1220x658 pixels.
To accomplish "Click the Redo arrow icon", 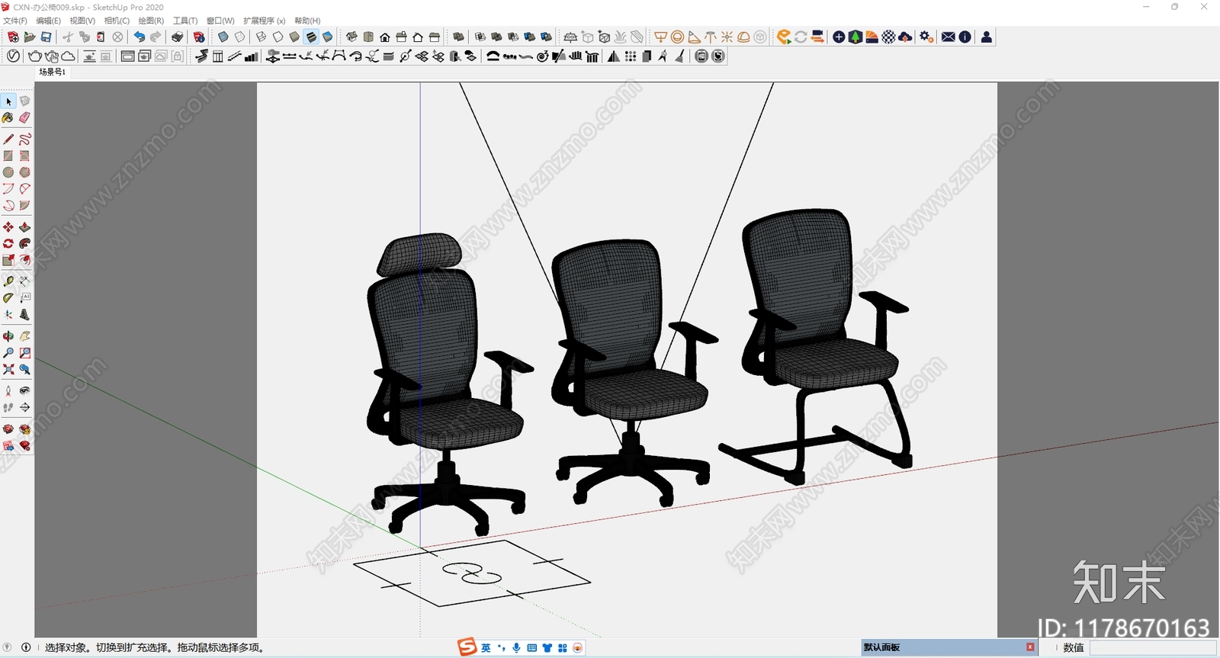I will [x=156, y=37].
